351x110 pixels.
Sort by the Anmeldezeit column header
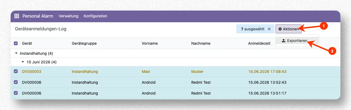(x=259, y=43)
